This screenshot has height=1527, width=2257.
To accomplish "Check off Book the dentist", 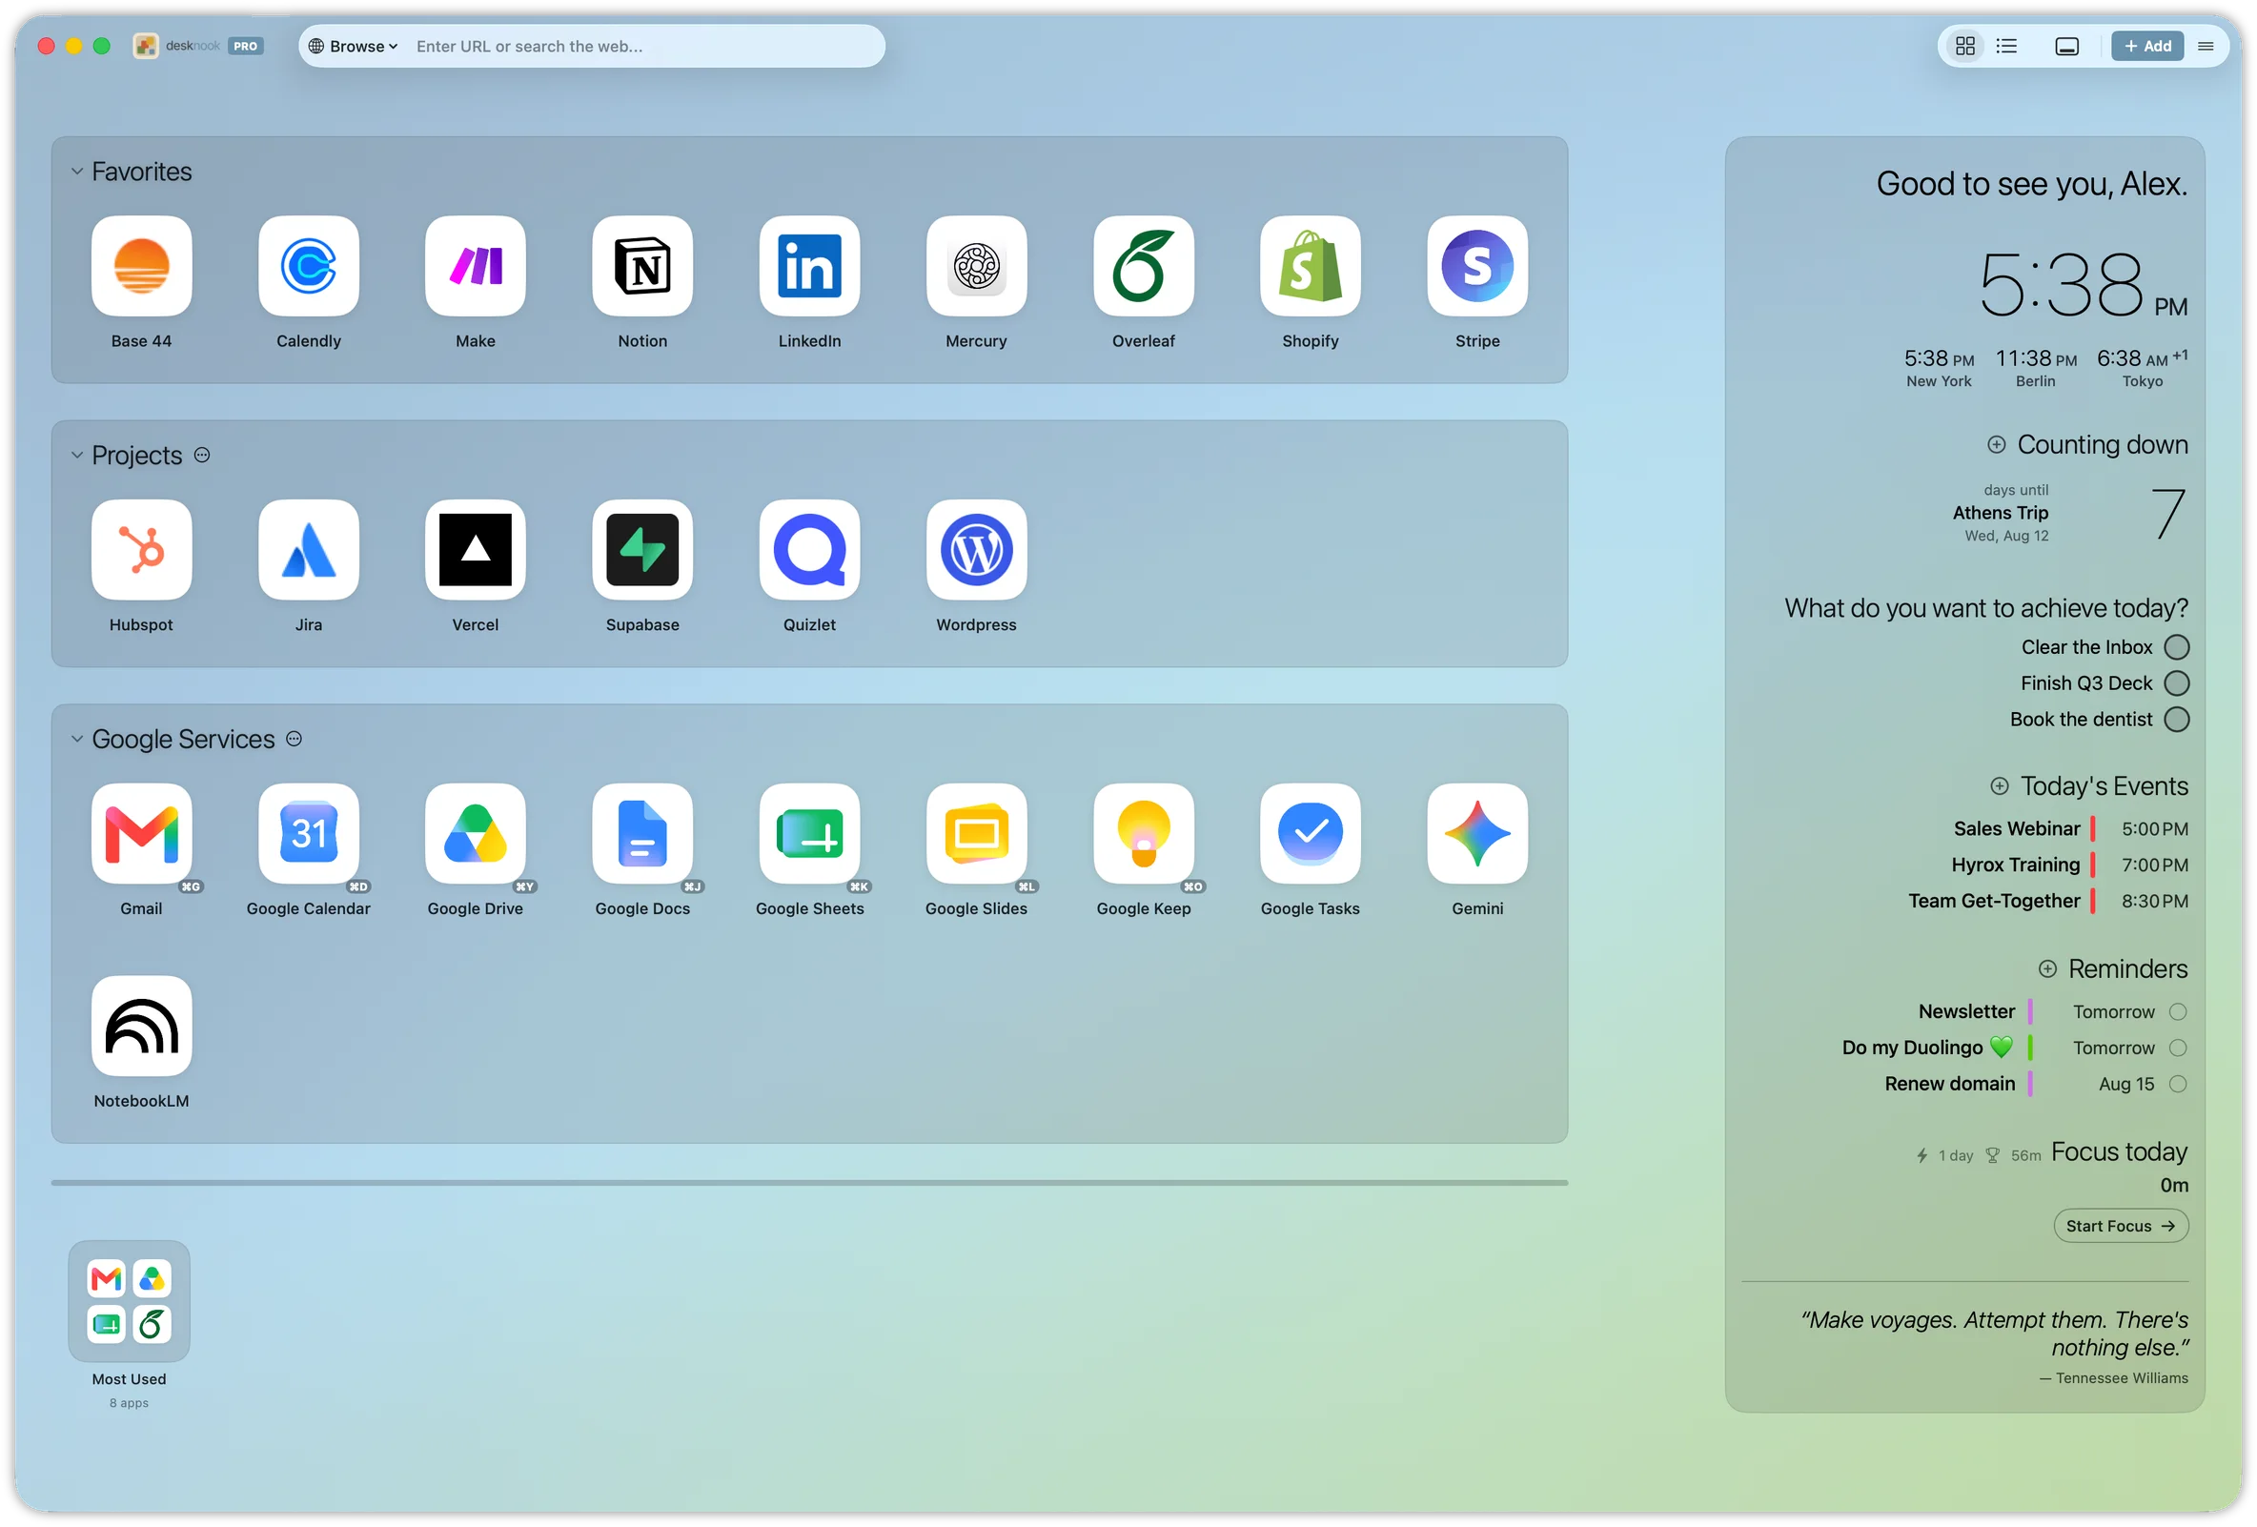I will point(2177,720).
